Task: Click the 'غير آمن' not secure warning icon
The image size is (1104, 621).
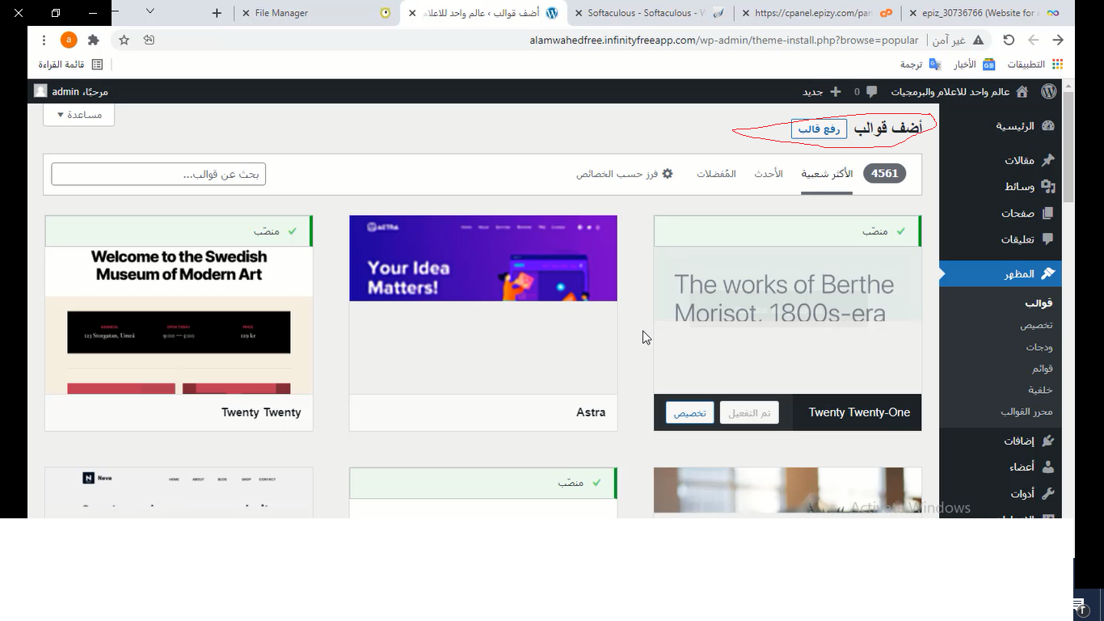Action: tap(979, 40)
